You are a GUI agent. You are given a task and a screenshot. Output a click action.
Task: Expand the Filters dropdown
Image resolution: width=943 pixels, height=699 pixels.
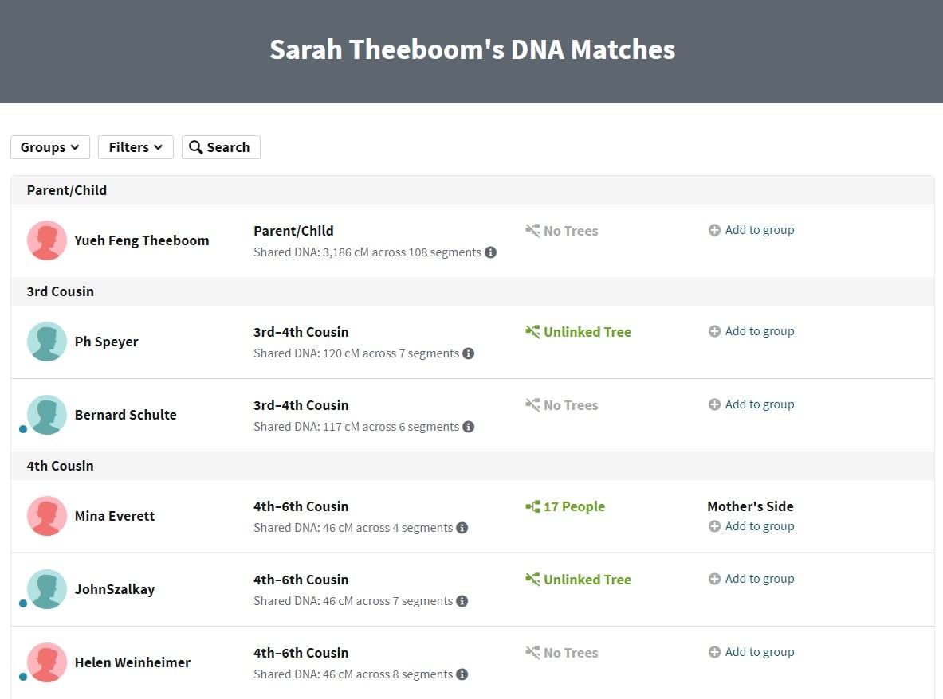point(136,147)
